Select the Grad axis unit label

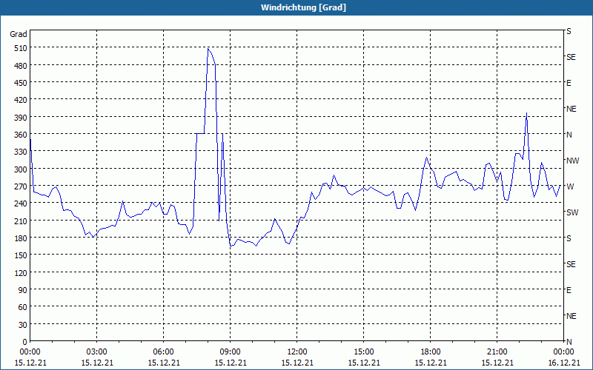(x=18, y=34)
